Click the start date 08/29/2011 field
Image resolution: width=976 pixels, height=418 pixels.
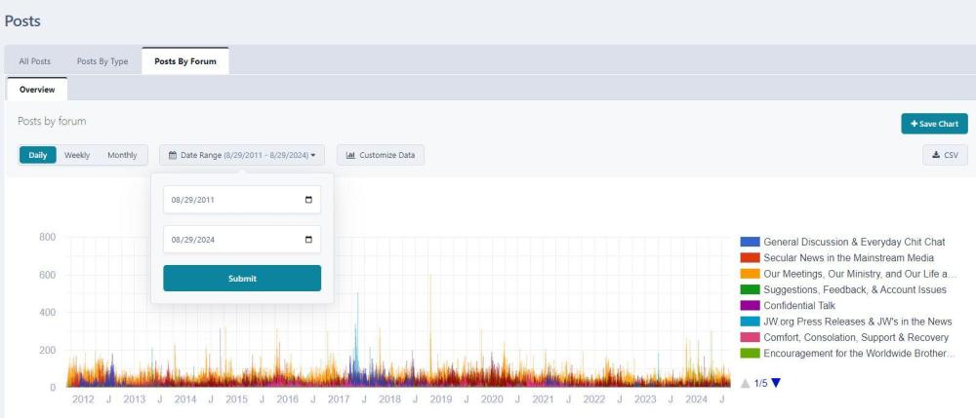[x=234, y=200]
